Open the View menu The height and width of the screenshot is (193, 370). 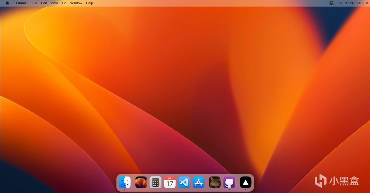54,3
